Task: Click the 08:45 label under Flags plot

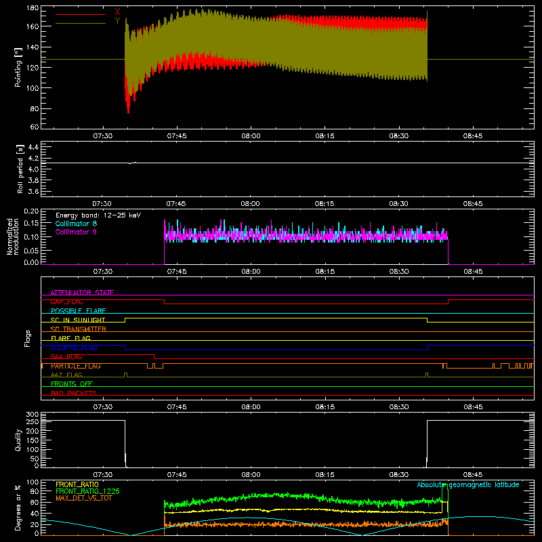Action: click(x=473, y=407)
